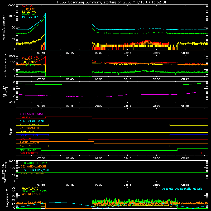Click the '0.8-7 MeV' legend label
This screenshot has height=211, width=211.
coord(29,62)
